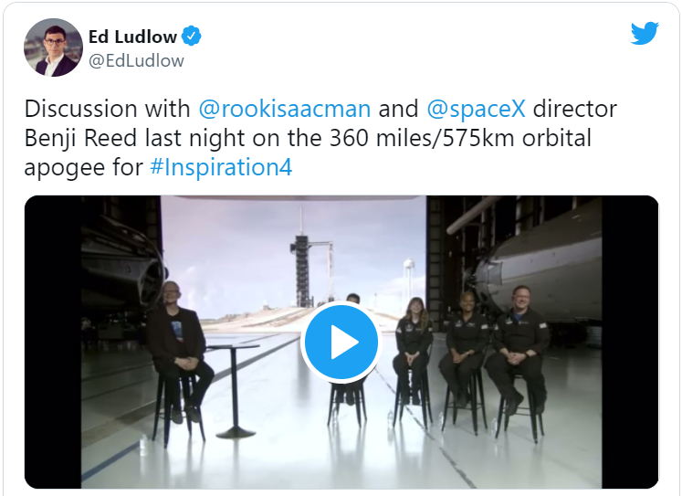
Task: Open the Ed Ludlow display name
Action: coord(132,37)
